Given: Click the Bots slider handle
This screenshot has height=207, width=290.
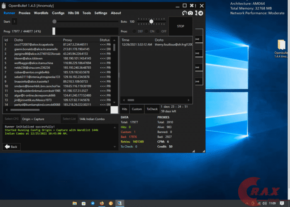Looking at the screenshot, I should (151, 21).
